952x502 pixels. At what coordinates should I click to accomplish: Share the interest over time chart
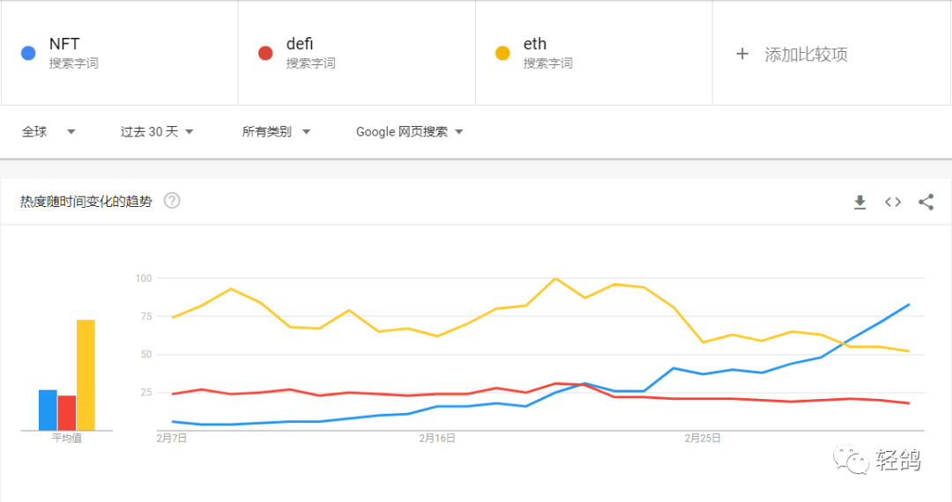pyautogui.click(x=926, y=202)
